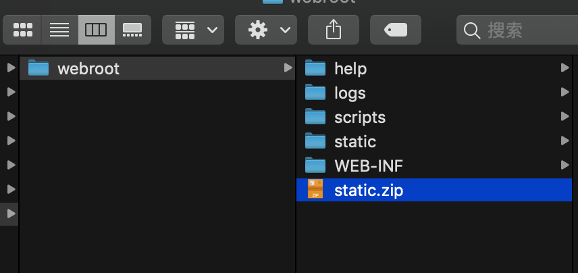Image resolution: width=578 pixels, height=273 pixels.
Task: Expand the webroot folder arrow
Action: click(x=288, y=68)
